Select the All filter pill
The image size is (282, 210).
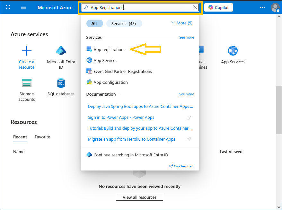click(94, 23)
